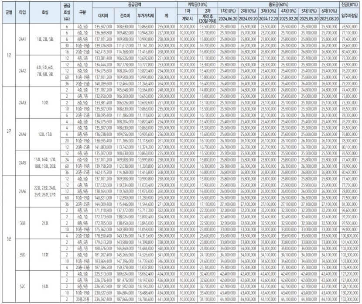
Task: Click the 입주지정일 header cell
Action: tap(349, 16)
